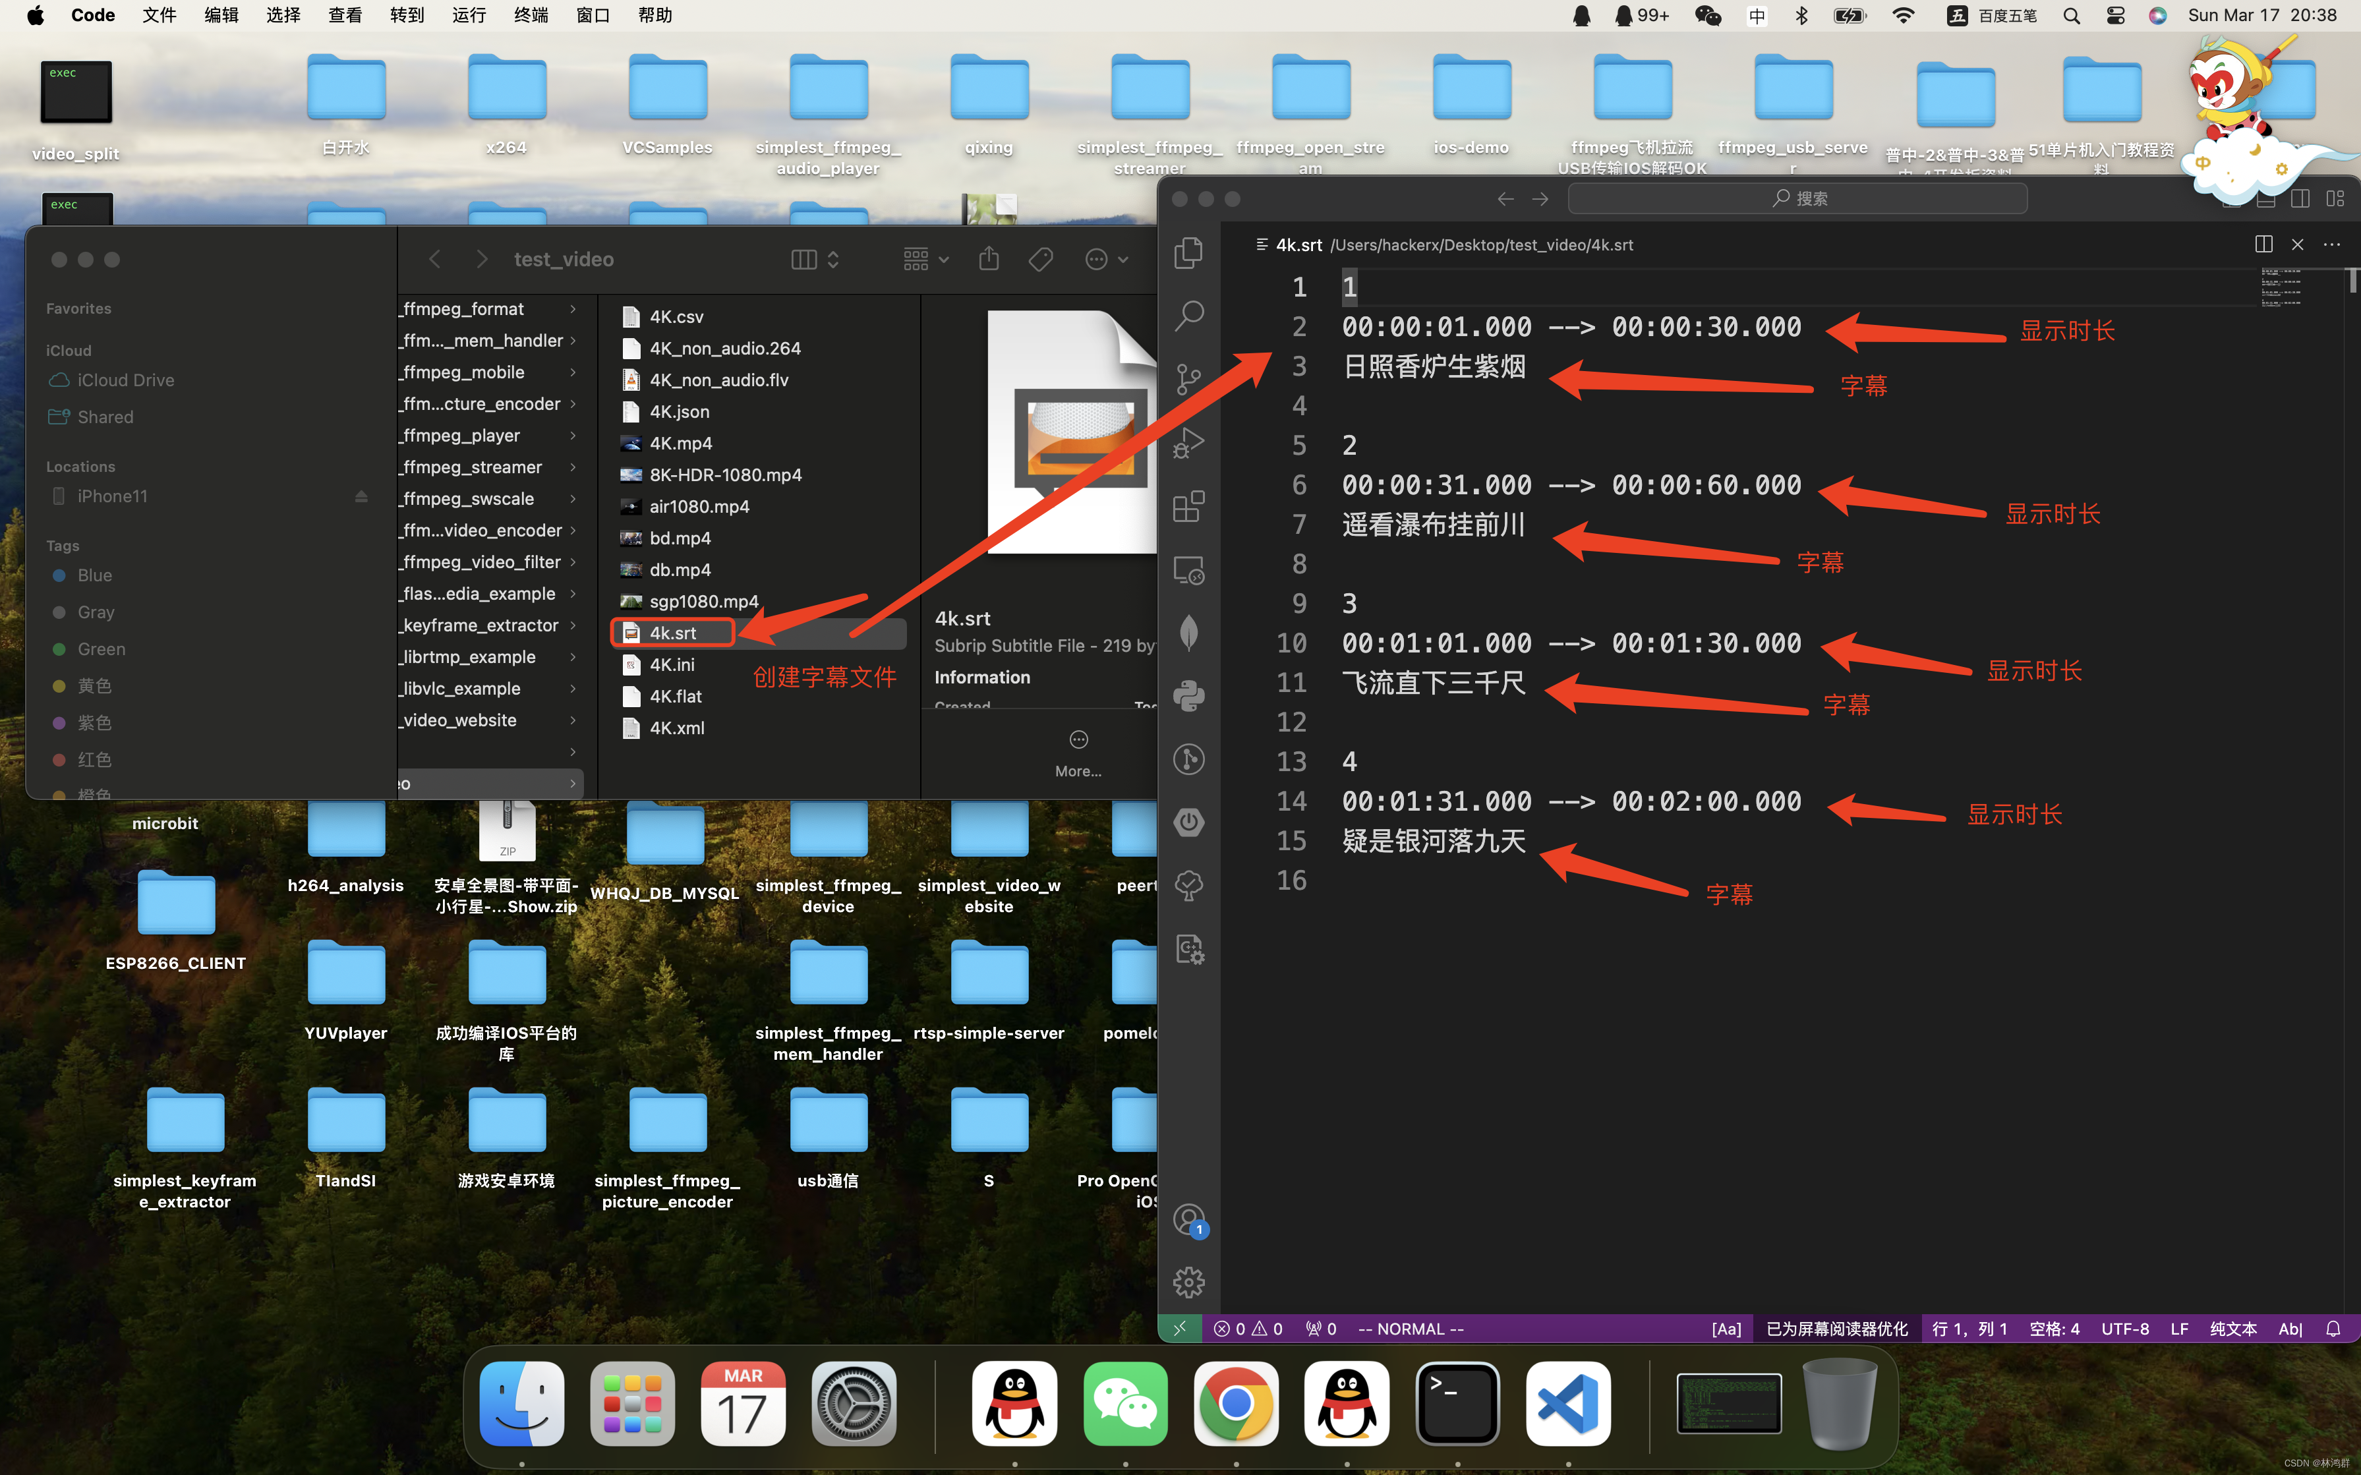2361x1475 pixels.
Task: Toggle the [Aa] status bar item
Action: [x=1726, y=1329]
